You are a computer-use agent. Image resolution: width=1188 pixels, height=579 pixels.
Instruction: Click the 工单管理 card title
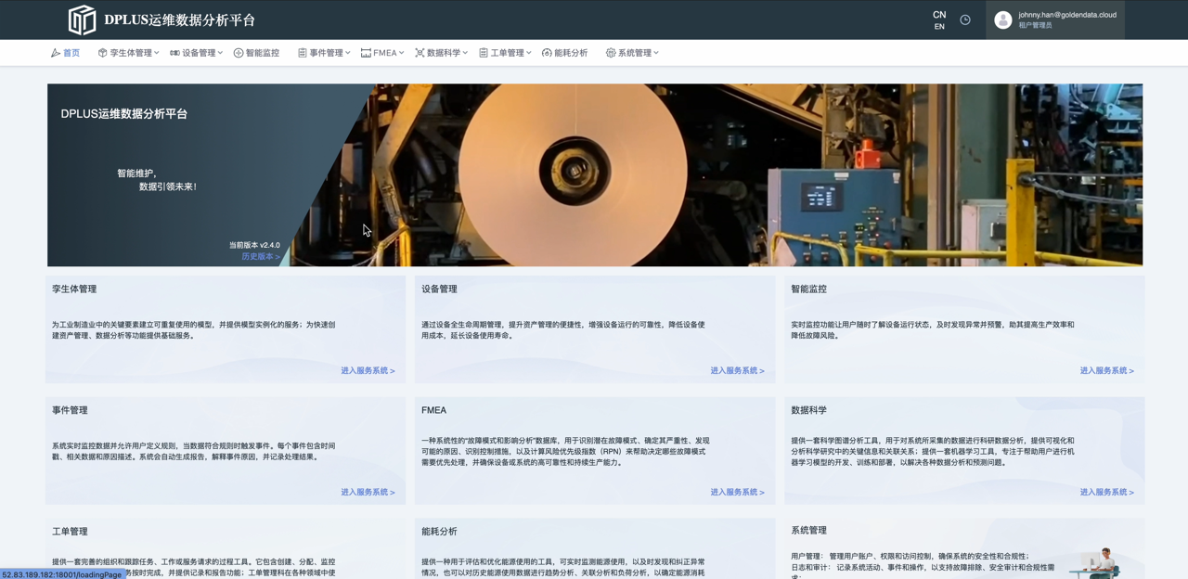(x=70, y=532)
